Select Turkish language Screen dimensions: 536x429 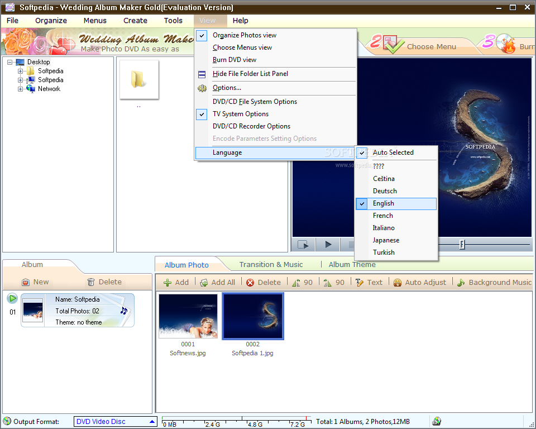click(x=396, y=253)
